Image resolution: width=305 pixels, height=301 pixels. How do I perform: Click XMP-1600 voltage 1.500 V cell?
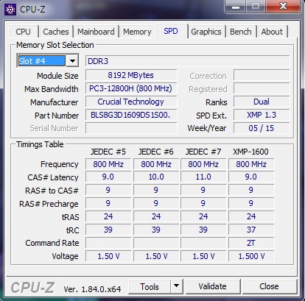tap(251, 256)
